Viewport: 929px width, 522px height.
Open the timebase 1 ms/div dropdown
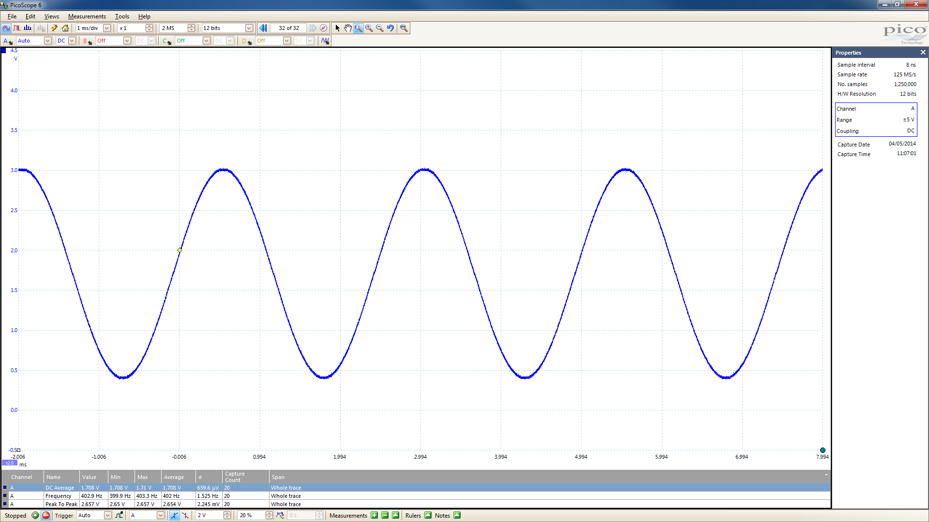pos(107,28)
